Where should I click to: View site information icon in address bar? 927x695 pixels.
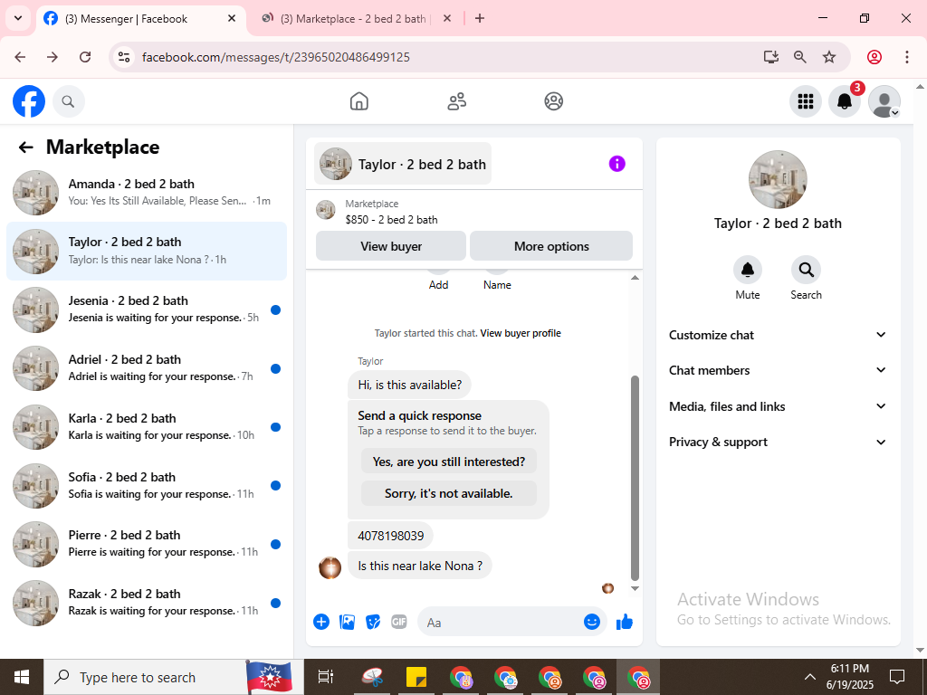tap(124, 57)
